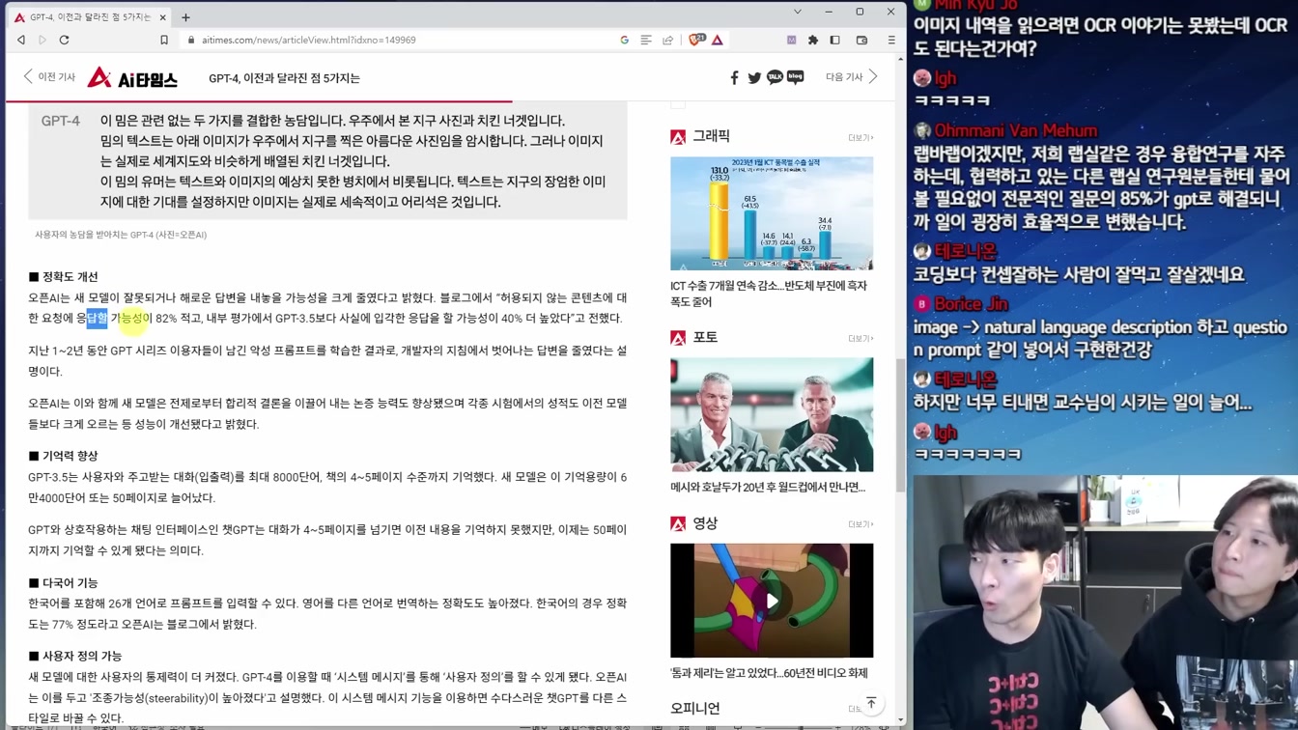This screenshot has height=730, width=1298.
Task: Share article via KakaoTalk icon
Action: (775, 77)
